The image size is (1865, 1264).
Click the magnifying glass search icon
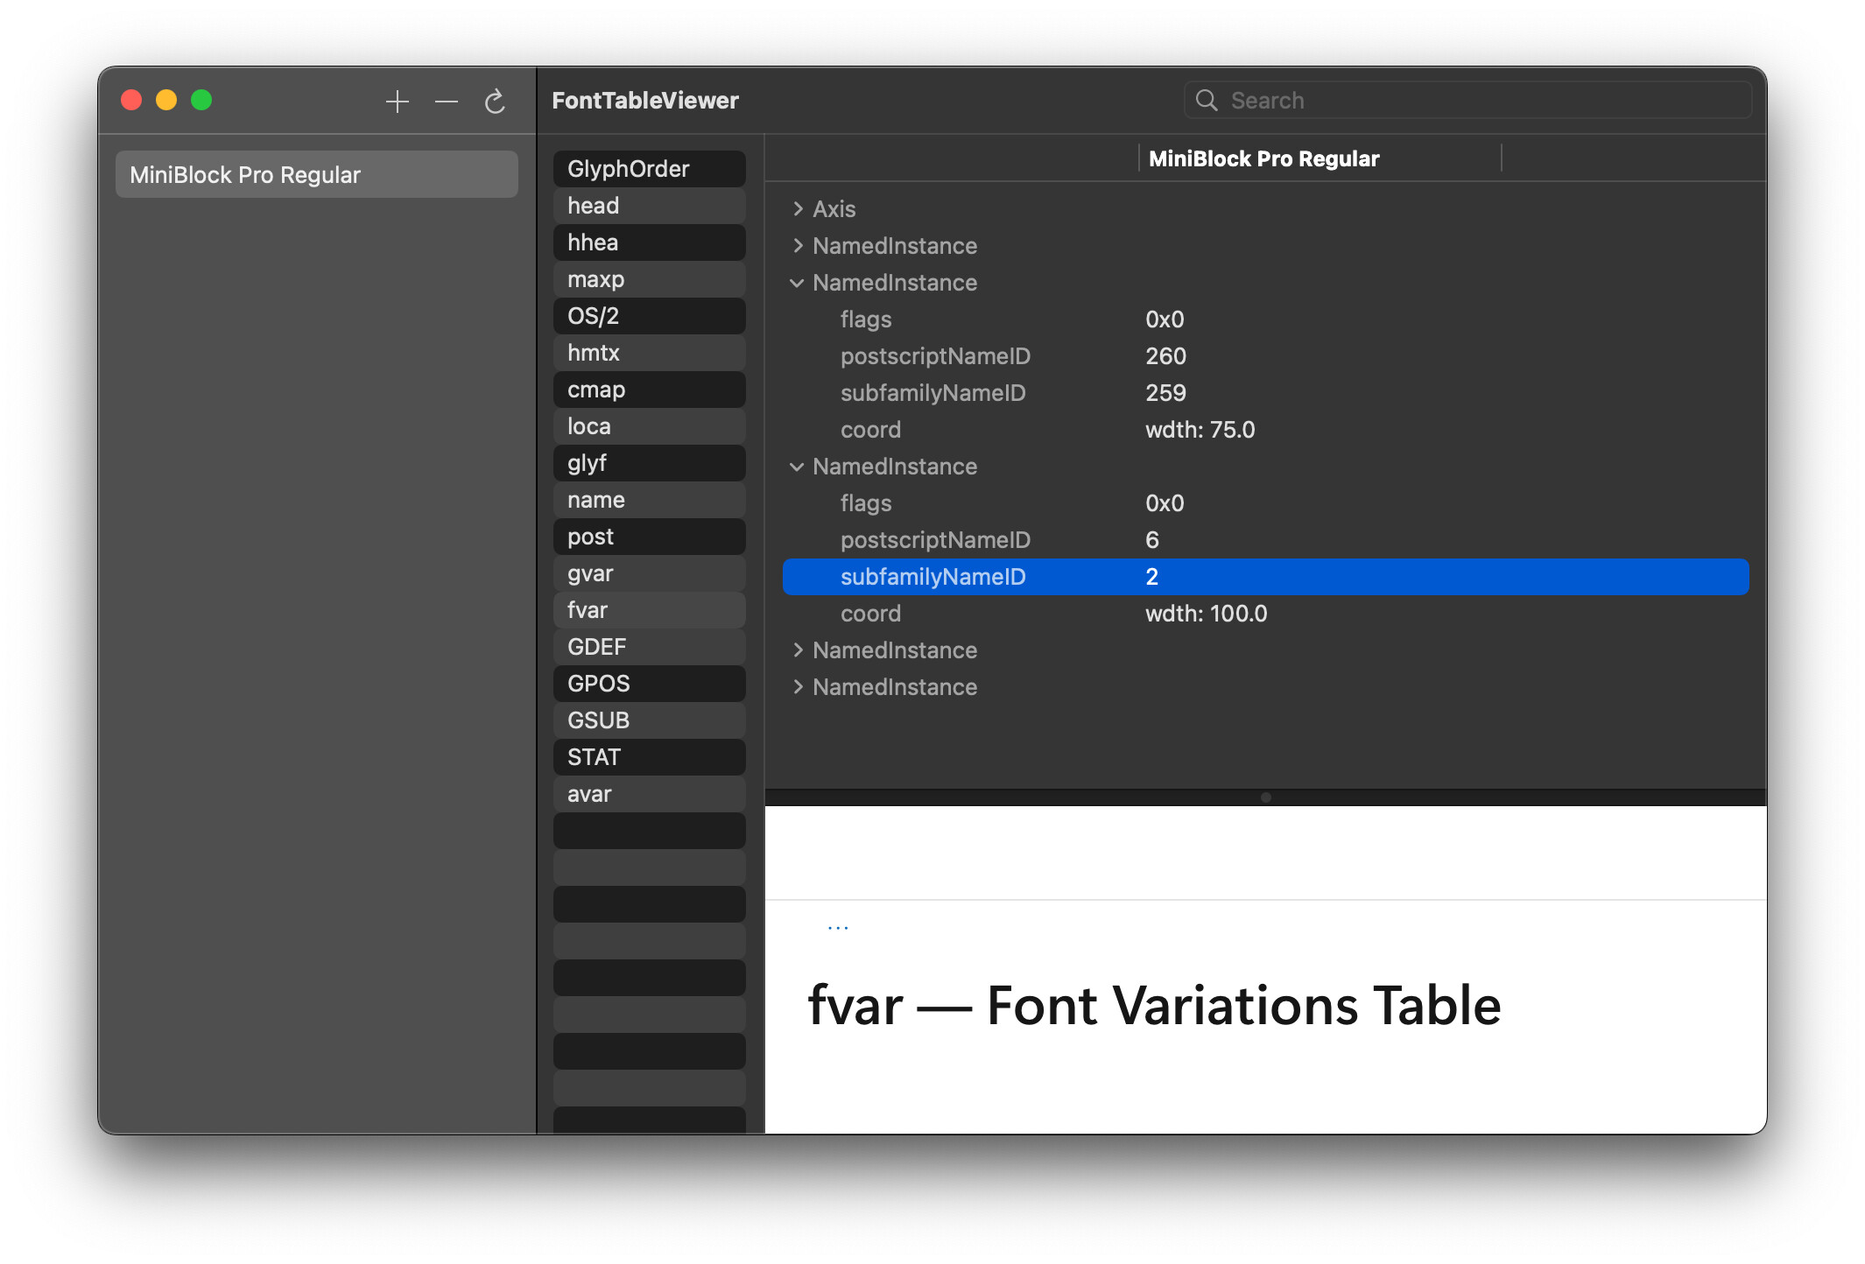[1207, 101]
